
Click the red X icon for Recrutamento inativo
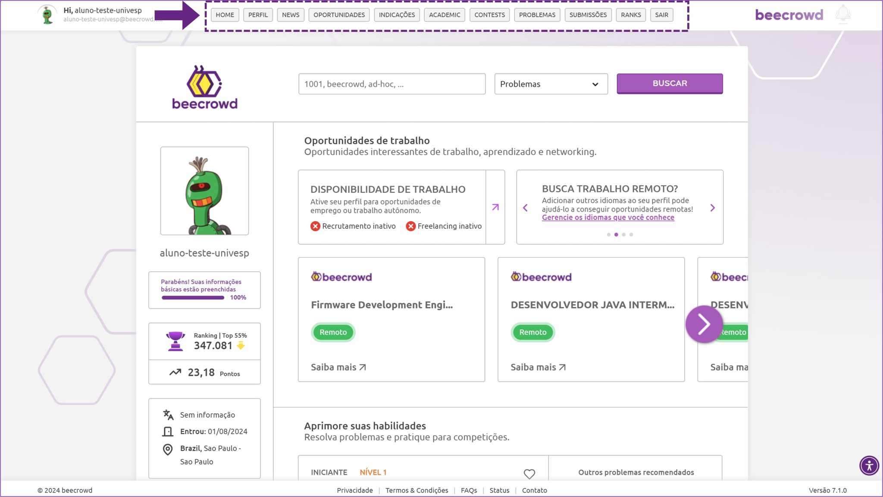[315, 226]
